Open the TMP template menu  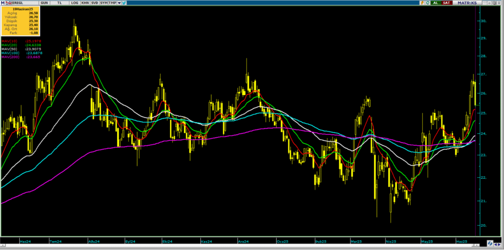coord(112,3)
